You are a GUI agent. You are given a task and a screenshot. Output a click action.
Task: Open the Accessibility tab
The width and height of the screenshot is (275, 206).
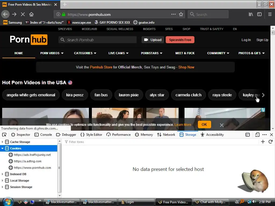tap(212, 135)
